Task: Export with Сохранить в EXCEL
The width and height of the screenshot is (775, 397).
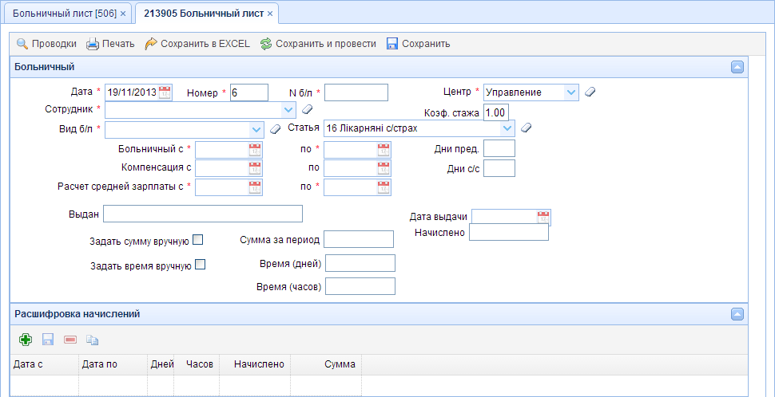Action: click(x=197, y=44)
